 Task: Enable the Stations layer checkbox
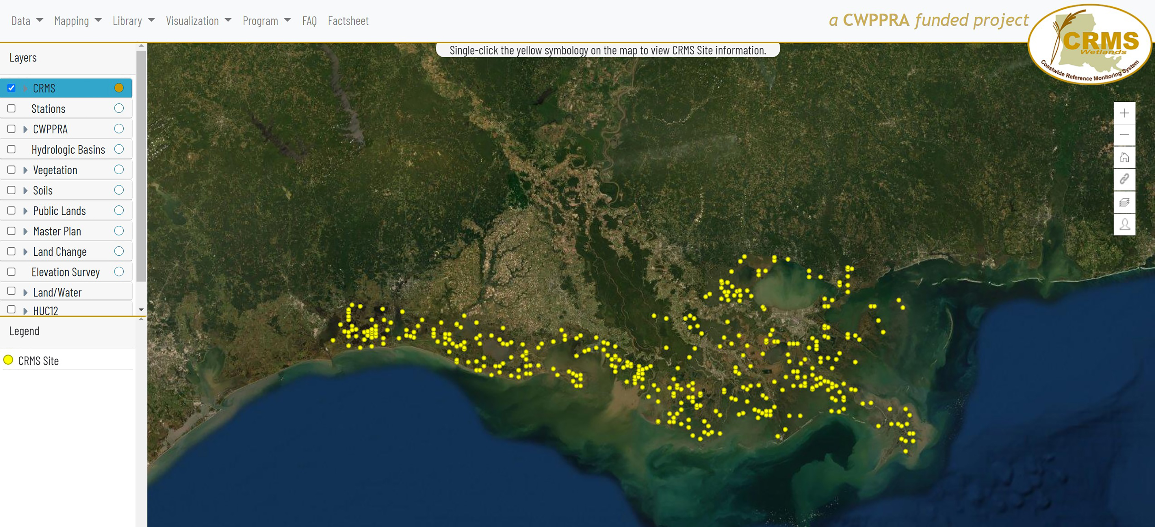click(x=12, y=109)
